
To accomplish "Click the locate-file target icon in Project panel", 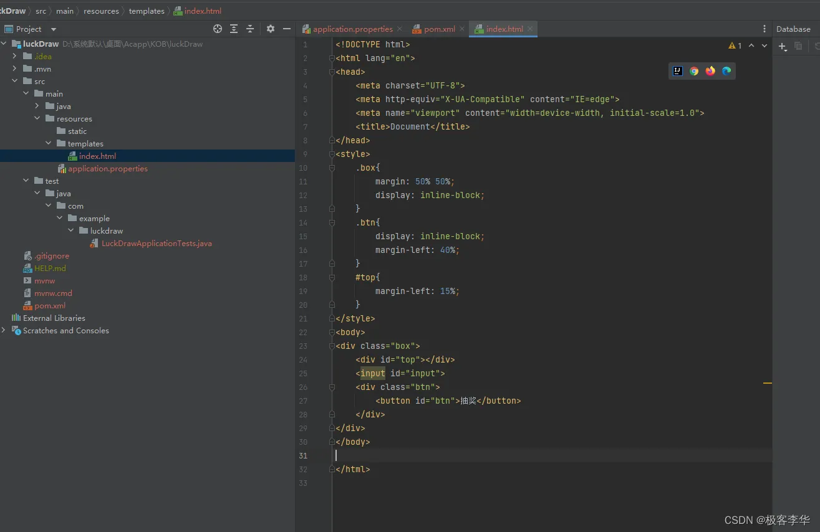I will click(218, 29).
